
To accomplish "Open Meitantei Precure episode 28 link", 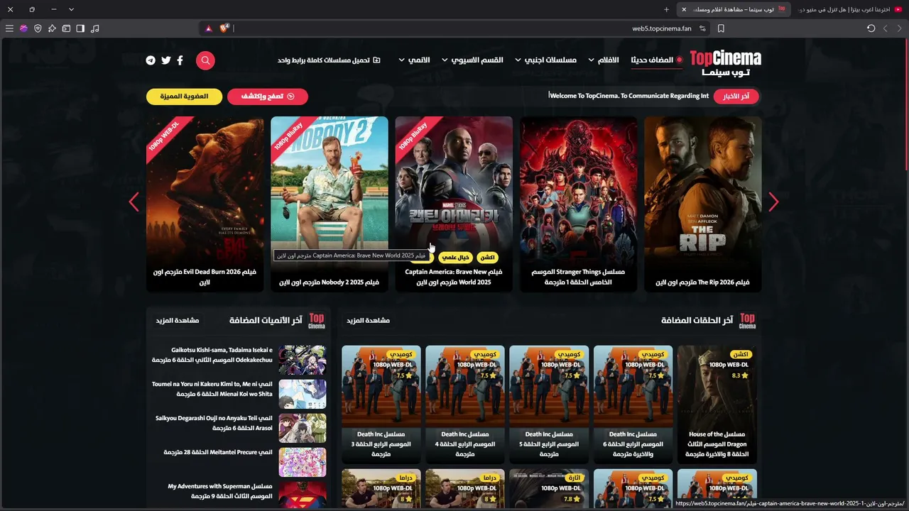I will coord(218,452).
